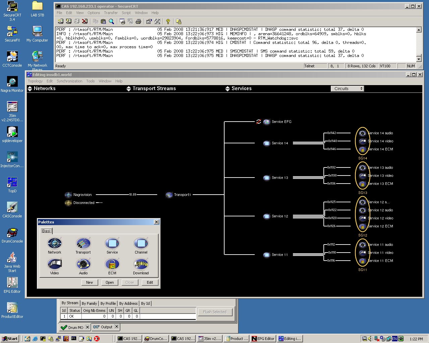
Task: Open the Script menu in SecureCRT
Action: point(126,13)
